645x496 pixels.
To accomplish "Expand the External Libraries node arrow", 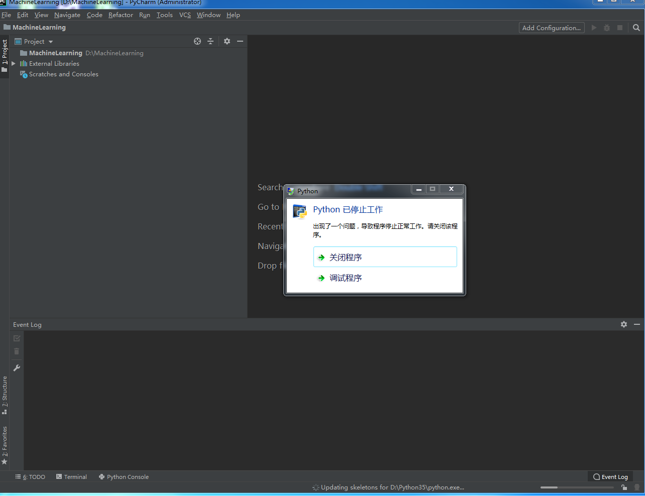I will click(14, 64).
